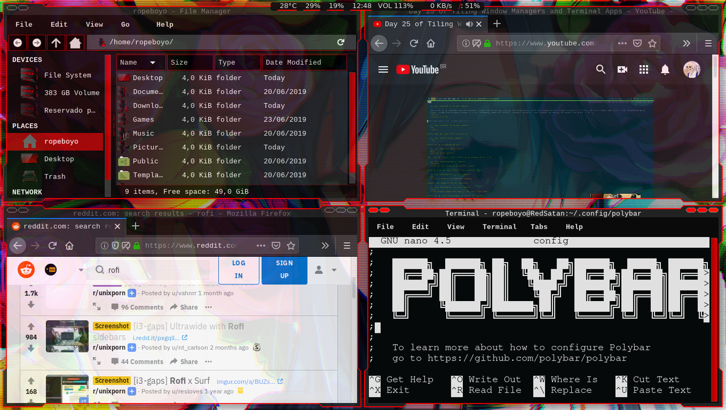Click the YouTube video player area

click(x=541, y=147)
